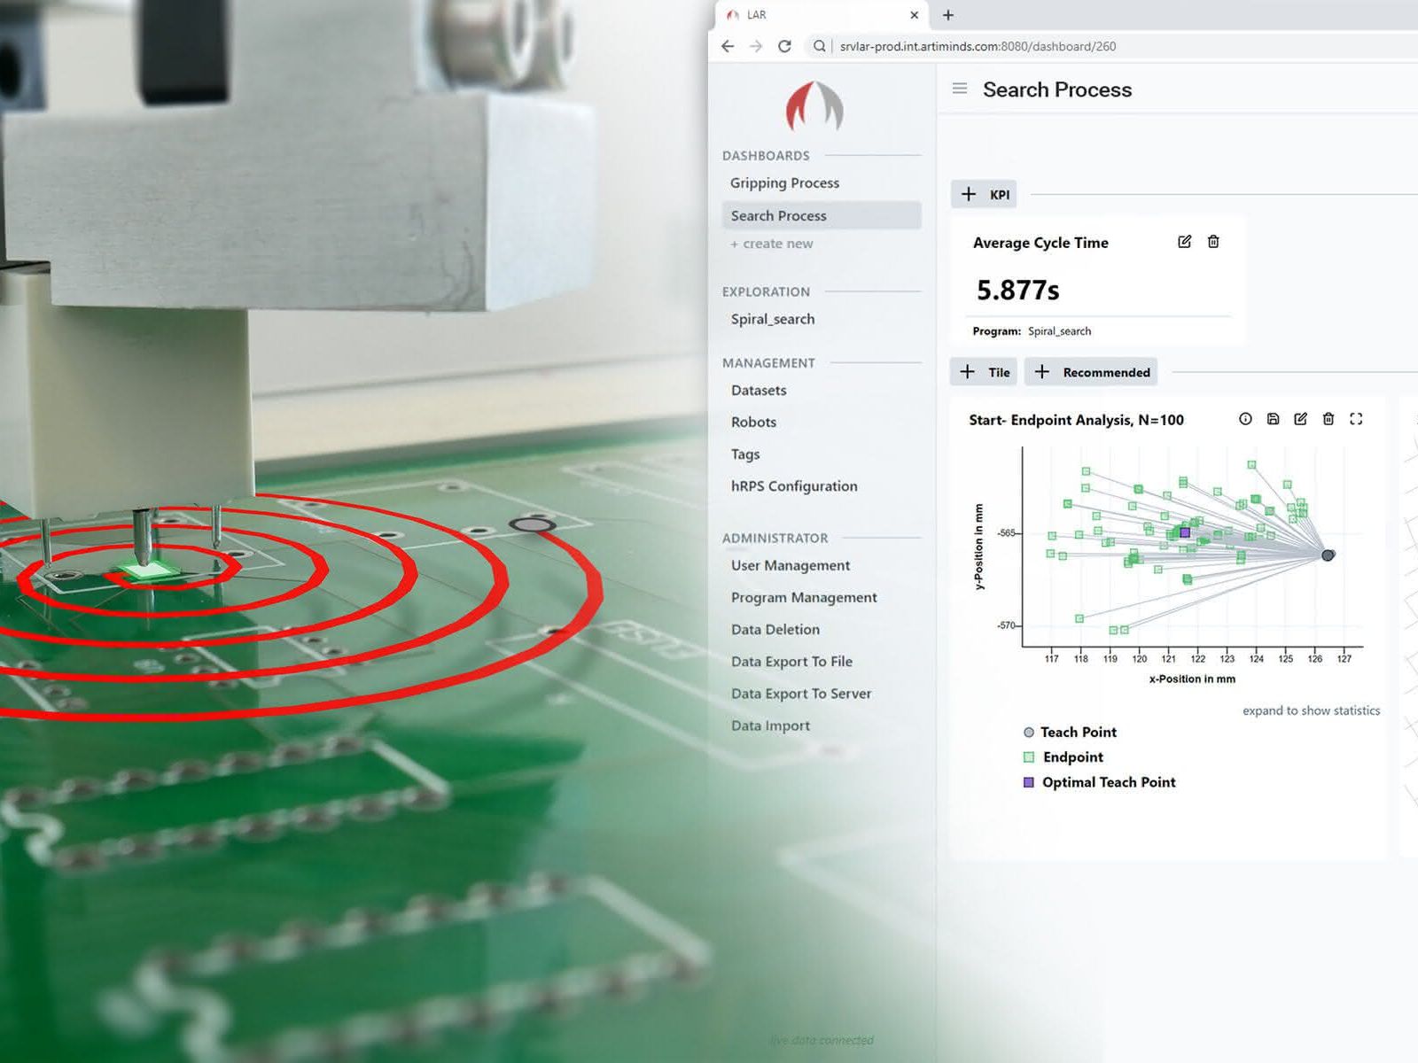Show info for Start-Endpoint Analysis tile
The image size is (1418, 1063).
(x=1245, y=419)
